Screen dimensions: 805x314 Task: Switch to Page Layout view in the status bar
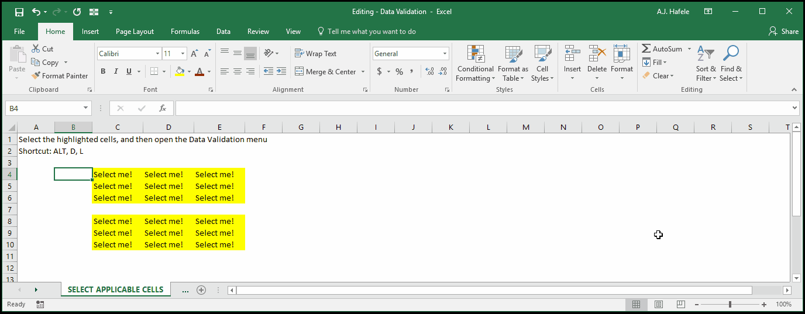659,304
